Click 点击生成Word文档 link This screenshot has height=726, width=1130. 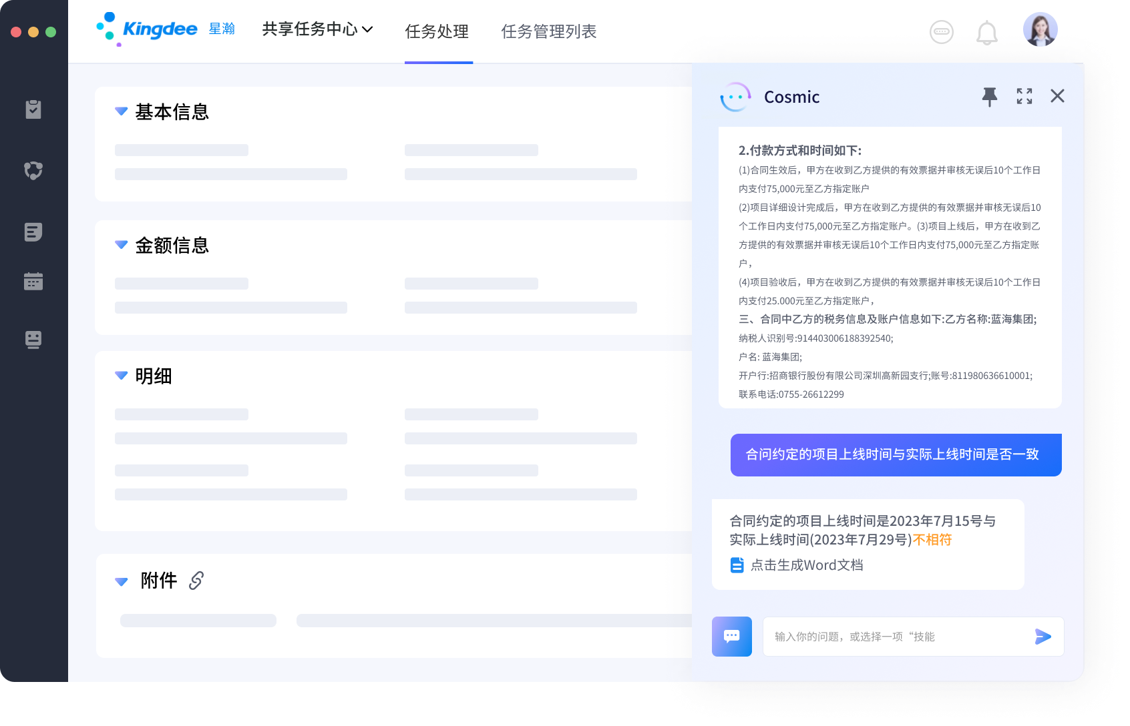pos(806,565)
